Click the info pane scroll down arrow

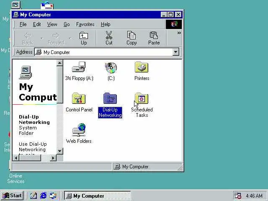tap(59, 151)
